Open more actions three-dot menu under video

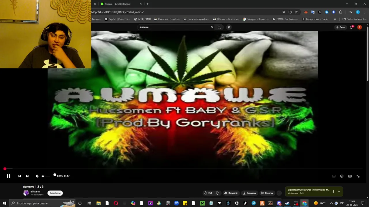[x=279, y=193]
